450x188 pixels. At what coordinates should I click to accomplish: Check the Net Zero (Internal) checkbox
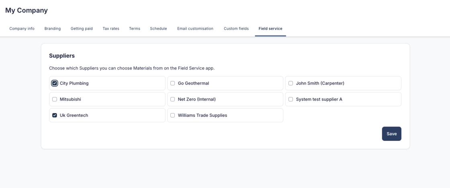coord(173,99)
